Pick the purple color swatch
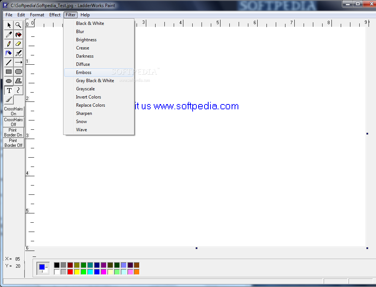376x287 pixels. pos(104,265)
